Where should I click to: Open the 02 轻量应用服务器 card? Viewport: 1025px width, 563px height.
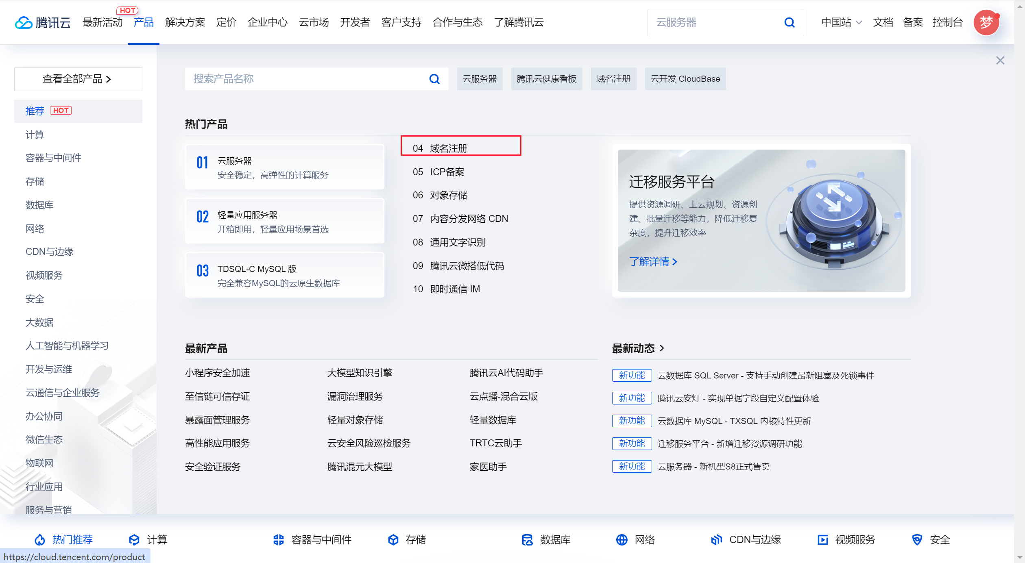click(x=285, y=221)
